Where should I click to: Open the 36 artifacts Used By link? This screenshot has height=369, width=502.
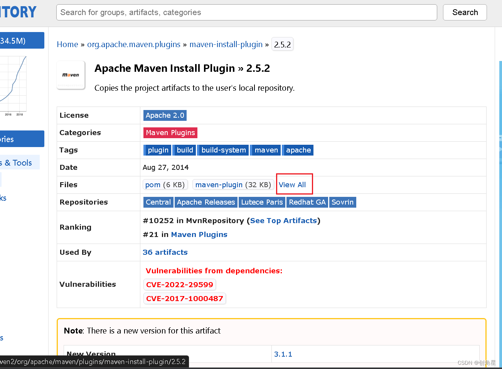click(165, 252)
